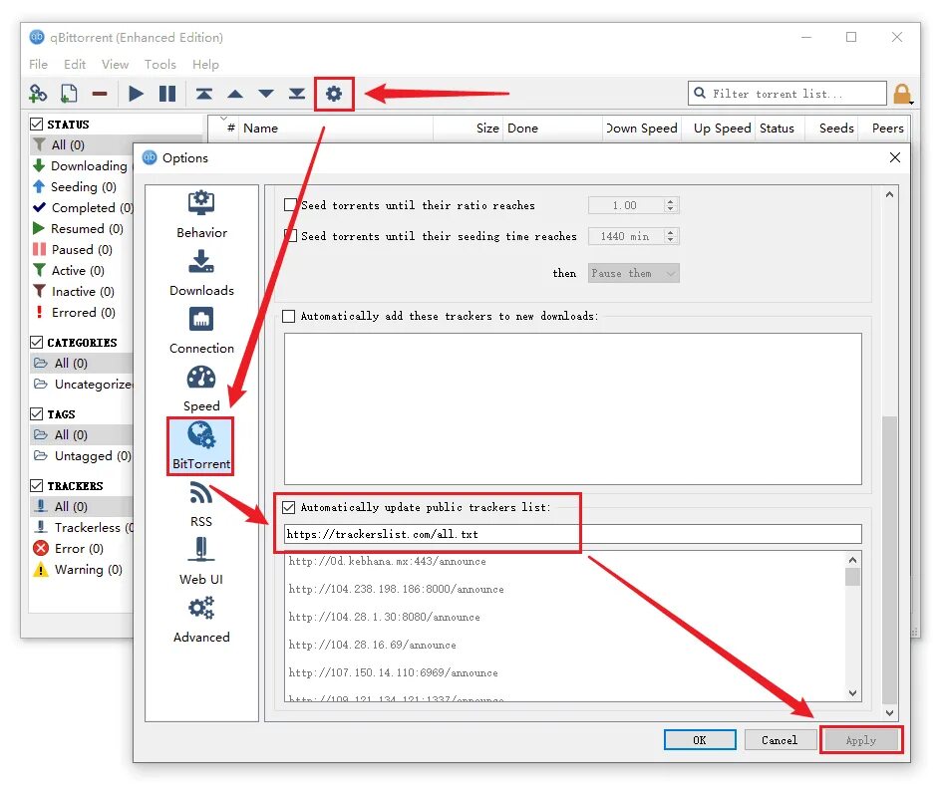
Task: Open the Connection options page
Action: click(x=201, y=331)
